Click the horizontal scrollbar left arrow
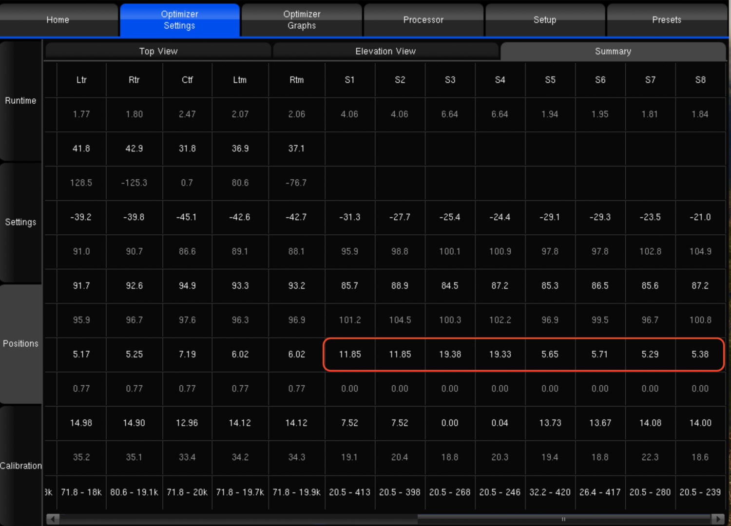Screen dimensions: 731x526 [54, 519]
